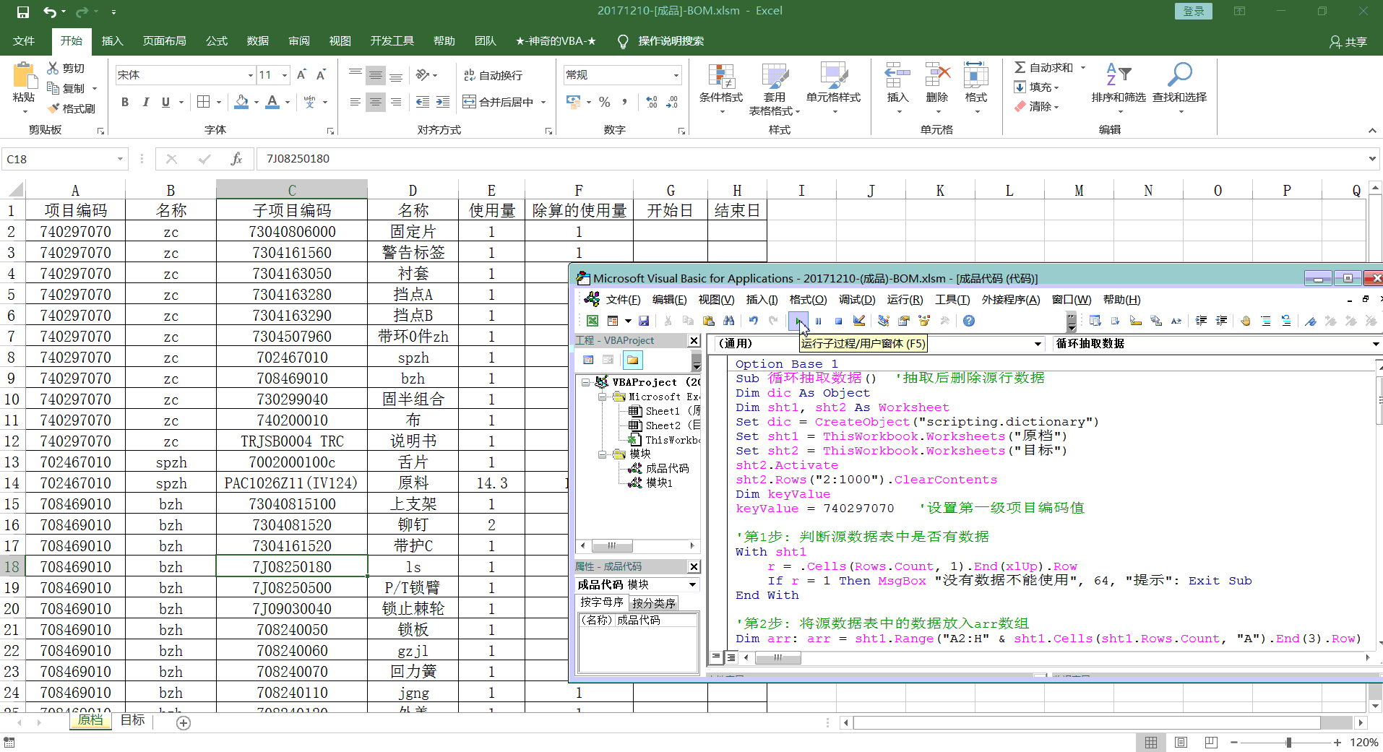Click Indent icon in VBA edit toolbar
Screen dimensions: 1383x752
click(x=1201, y=321)
